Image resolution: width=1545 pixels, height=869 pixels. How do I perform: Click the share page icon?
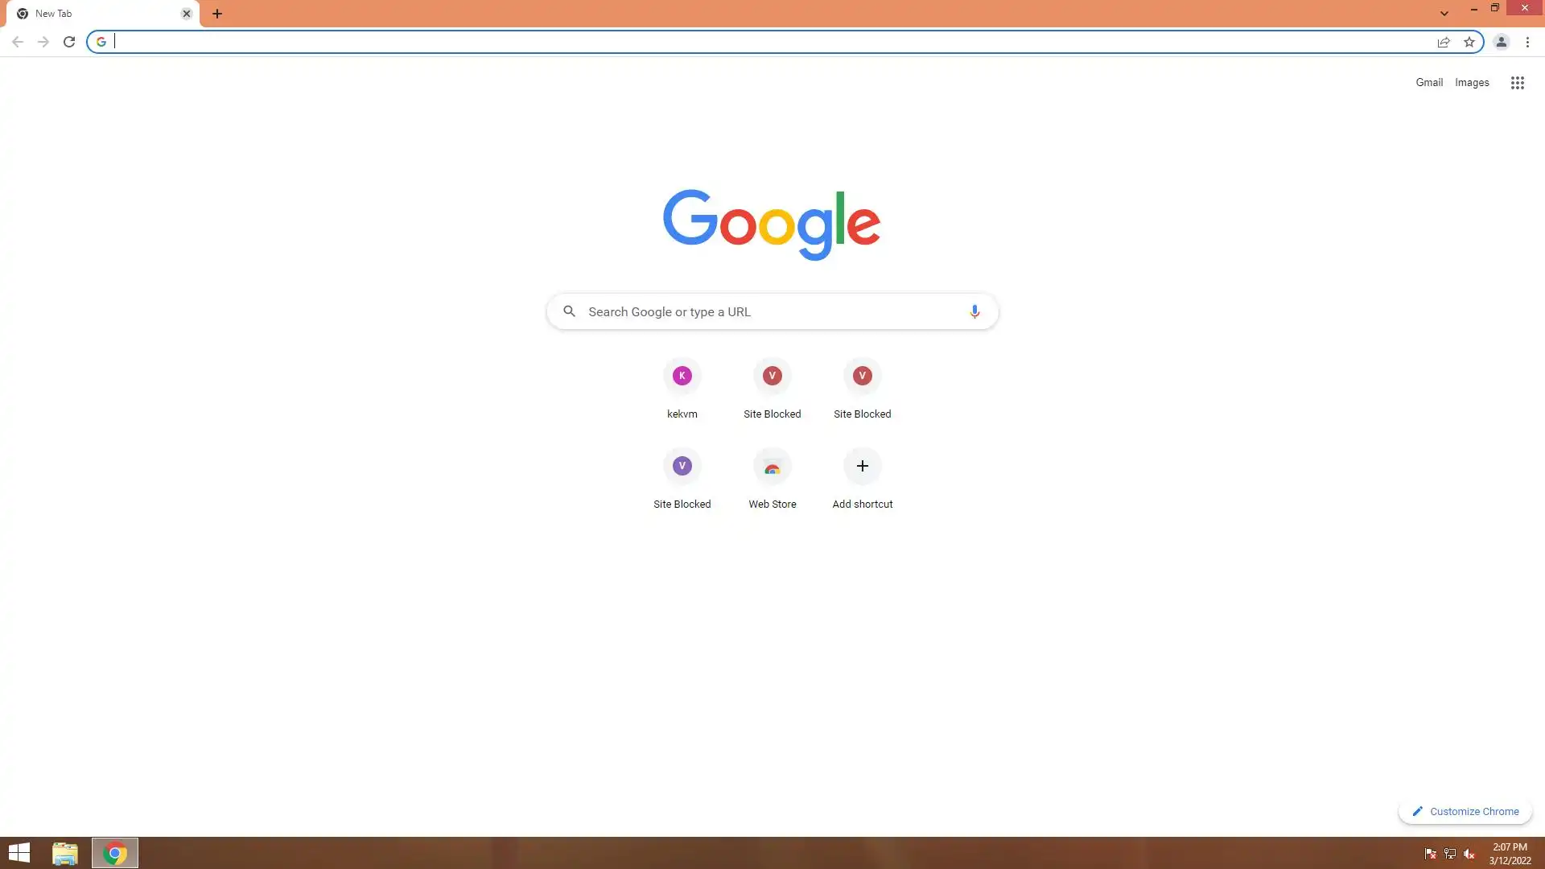tap(1444, 42)
